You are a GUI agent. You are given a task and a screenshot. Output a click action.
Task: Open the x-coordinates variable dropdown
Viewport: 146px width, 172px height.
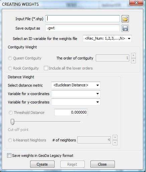pyautogui.click(x=76, y=94)
